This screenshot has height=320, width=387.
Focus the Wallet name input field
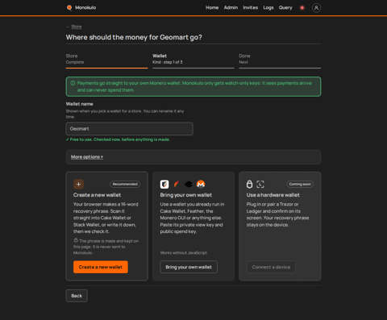129,129
